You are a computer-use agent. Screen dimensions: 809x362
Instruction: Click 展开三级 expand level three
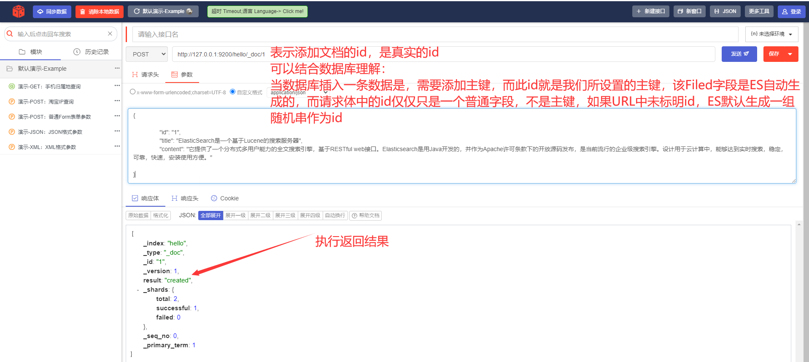(285, 216)
